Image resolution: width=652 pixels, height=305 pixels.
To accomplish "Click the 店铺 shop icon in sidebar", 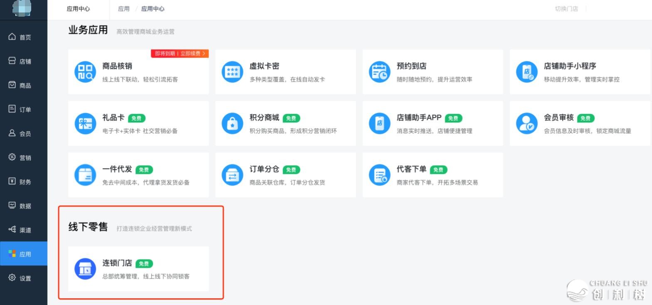I will coord(12,61).
